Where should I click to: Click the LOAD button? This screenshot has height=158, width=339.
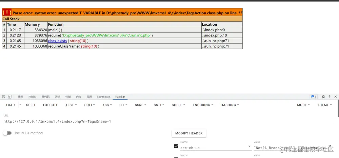point(11,105)
